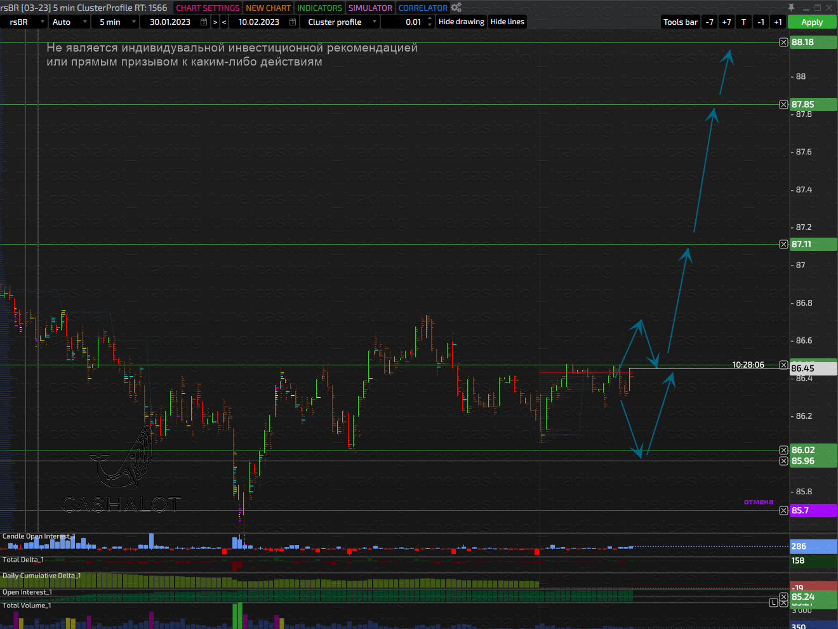Open the start date calendar picker

(204, 22)
